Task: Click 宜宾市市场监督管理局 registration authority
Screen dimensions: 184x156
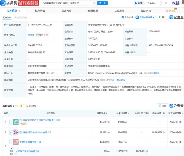Action: point(99,66)
